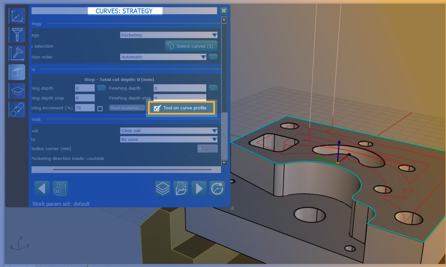Image resolution: width=446 pixels, height=267 pixels.
Task: Select the milling tool icon in sidebar
Action: click(17, 35)
